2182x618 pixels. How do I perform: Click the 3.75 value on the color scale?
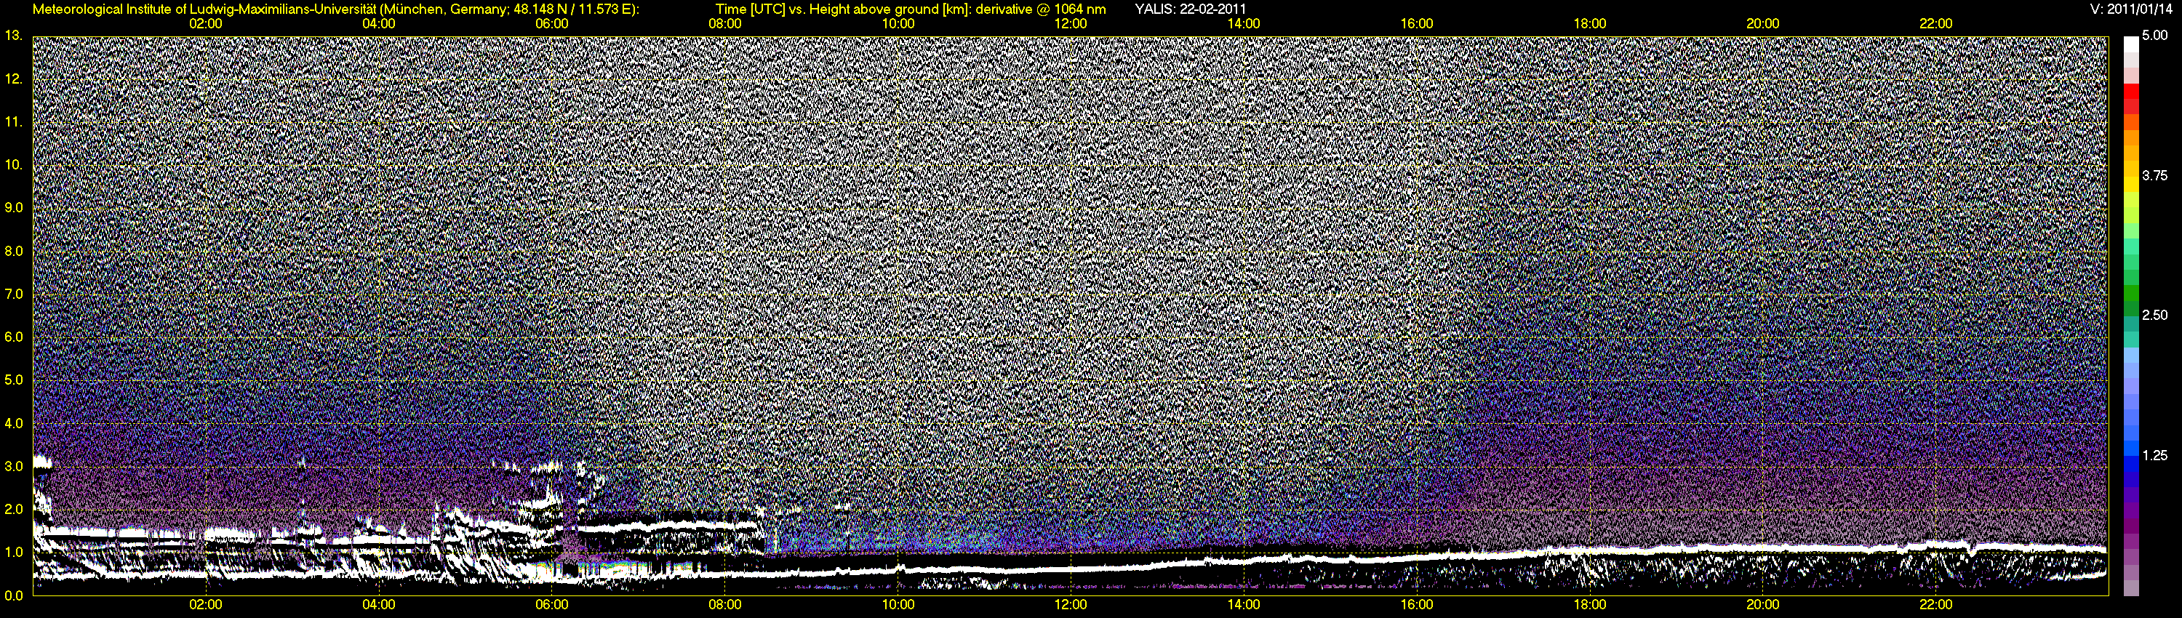2155,175
